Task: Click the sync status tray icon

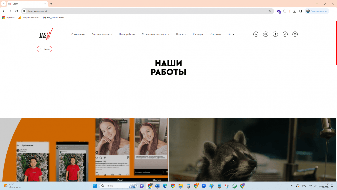Action: click(297, 186)
